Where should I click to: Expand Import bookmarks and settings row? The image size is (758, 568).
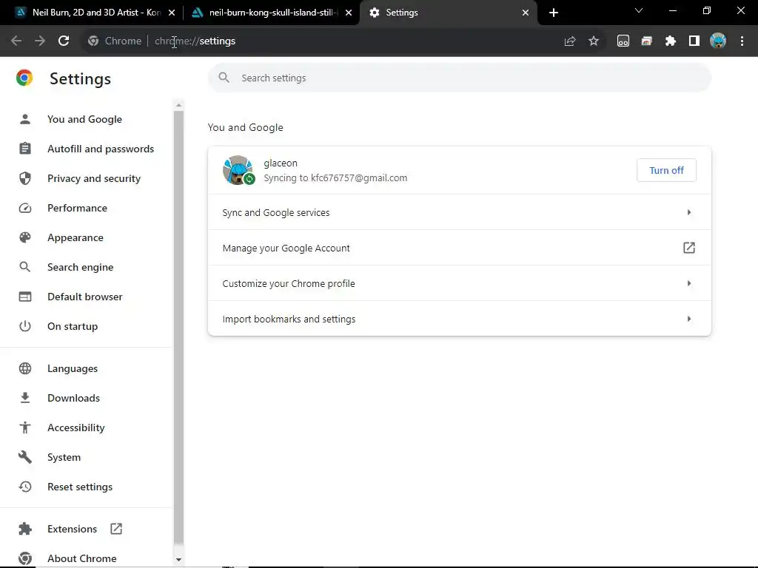click(x=459, y=319)
